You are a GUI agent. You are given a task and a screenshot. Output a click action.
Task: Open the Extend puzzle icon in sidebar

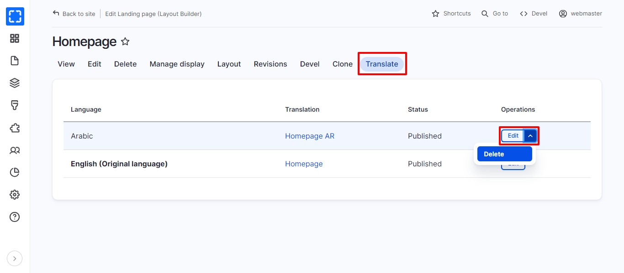click(x=15, y=128)
